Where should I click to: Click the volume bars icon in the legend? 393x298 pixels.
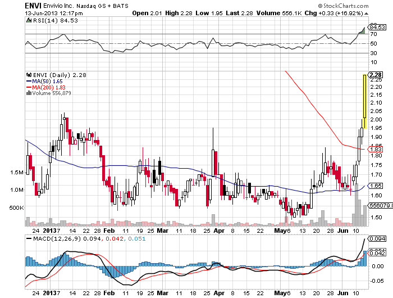click(x=29, y=93)
